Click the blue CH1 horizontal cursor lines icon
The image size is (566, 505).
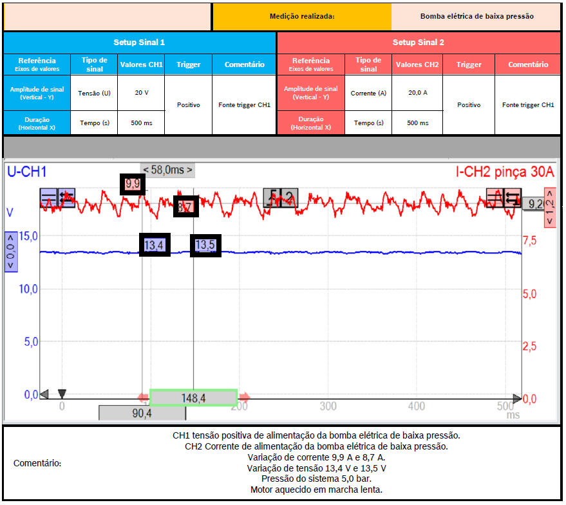[x=49, y=197]
